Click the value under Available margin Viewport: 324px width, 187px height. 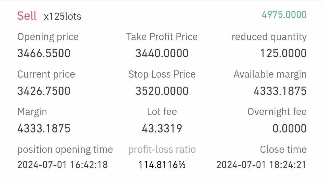pyautogui.click(x=280, y=91)
